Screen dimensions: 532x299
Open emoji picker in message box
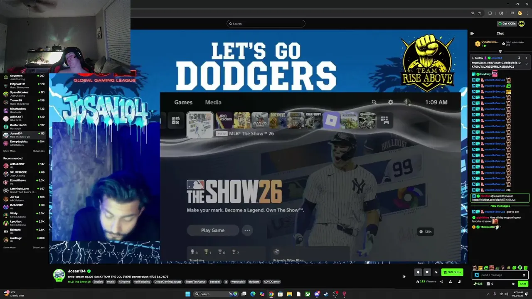[x=524, y=275]
